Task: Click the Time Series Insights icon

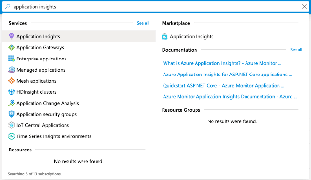Action: [12, 136]
